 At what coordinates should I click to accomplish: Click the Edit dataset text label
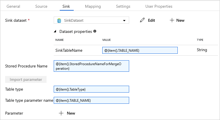click(x=151, y=20)
